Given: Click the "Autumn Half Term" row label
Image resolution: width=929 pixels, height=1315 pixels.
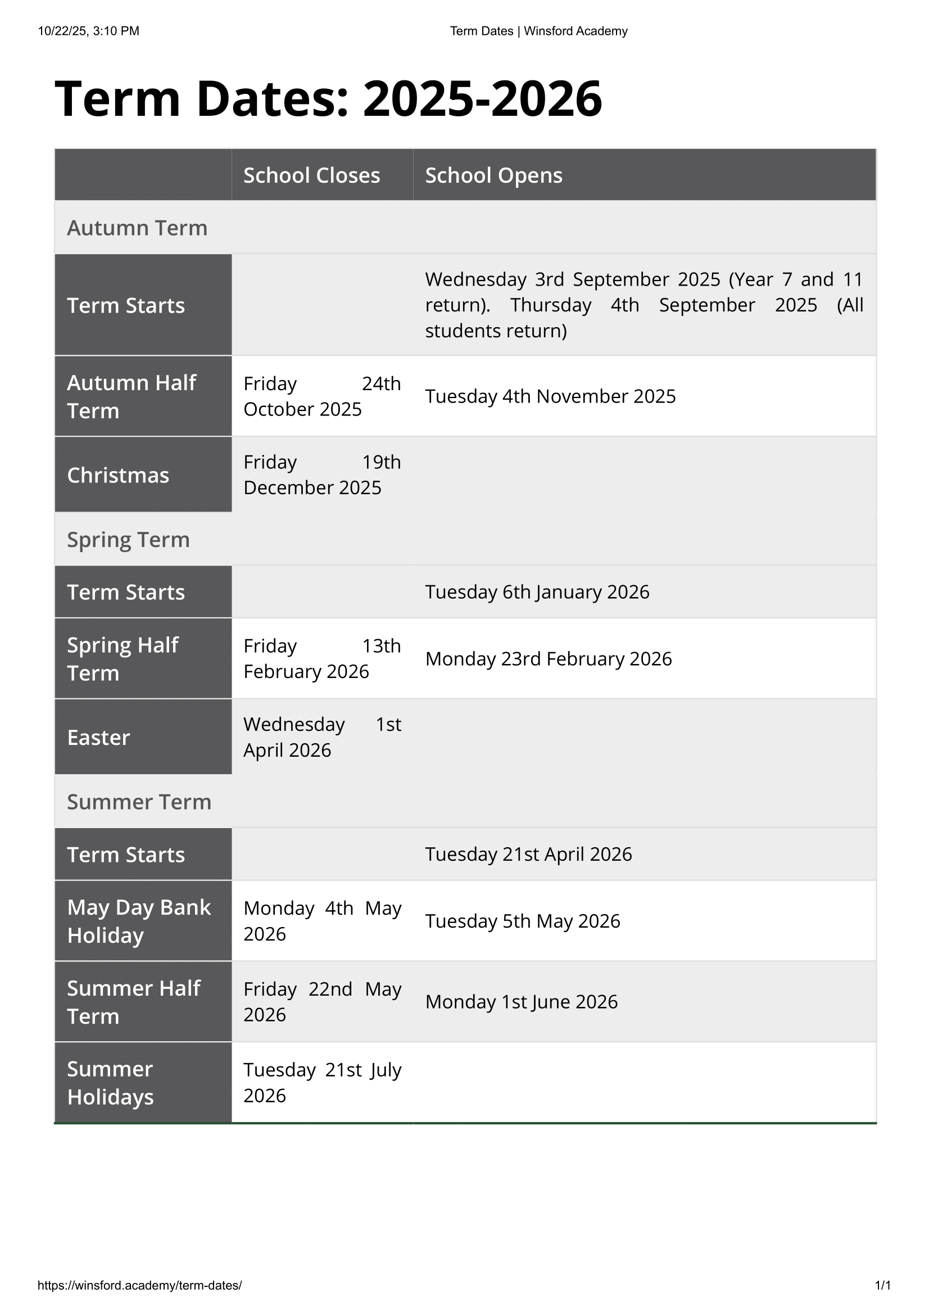Looking at the screenshot, I should [x=132, y=396].
